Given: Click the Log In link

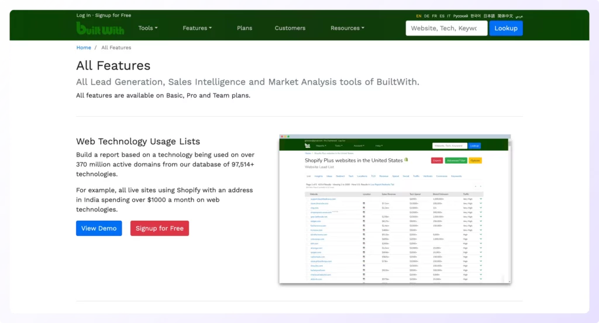Looking at the screenshot, I should click(83, 15).
